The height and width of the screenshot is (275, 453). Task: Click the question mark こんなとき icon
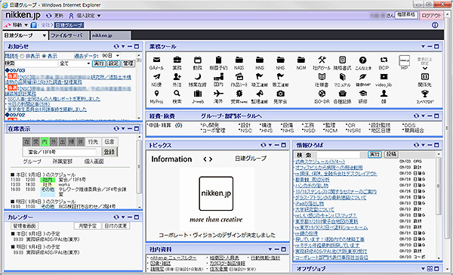click(x=362, y=60)
